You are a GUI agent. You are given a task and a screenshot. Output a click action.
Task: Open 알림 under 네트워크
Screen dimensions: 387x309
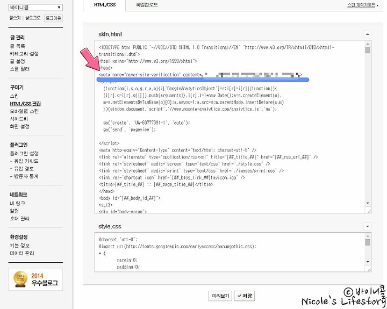[x=15, y=211]
